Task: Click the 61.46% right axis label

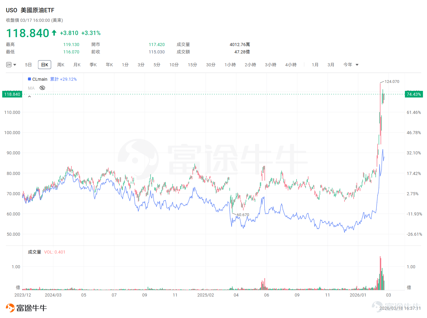Action: tap(414, 112)
